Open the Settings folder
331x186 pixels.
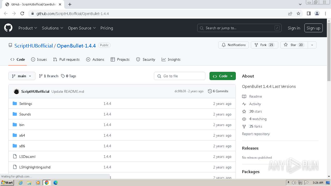pos(26,104)
